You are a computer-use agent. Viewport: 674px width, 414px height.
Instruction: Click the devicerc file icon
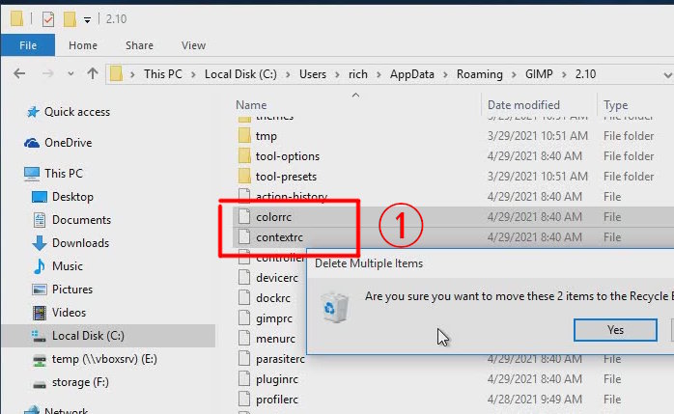244,277
